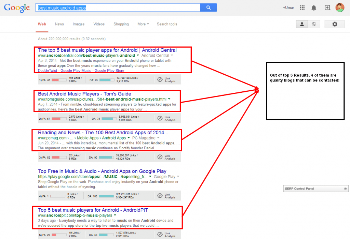Click the share plus icon

coord(327,8)
